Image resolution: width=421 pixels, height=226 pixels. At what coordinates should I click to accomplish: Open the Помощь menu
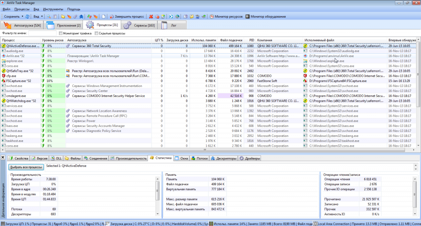[x=74, y=9]
